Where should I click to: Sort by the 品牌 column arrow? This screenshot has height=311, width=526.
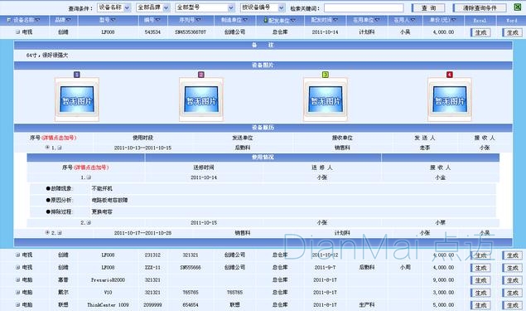(69, 20)
